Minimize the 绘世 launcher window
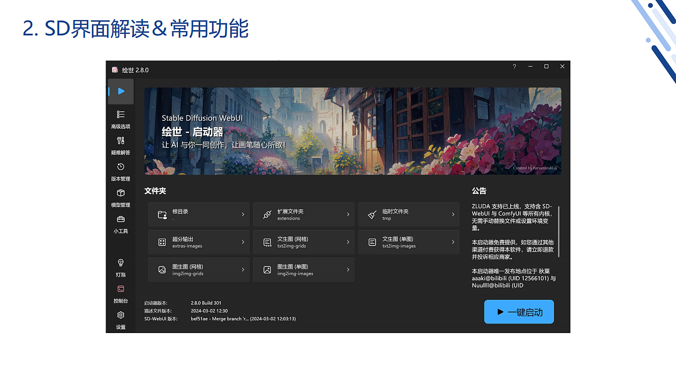Viewport: 676px width, 380px height. point(530,66)
